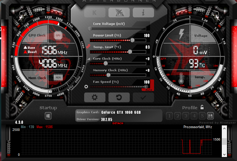Click the 93 °C temperature readout
This screenshot has height=161, width=237.
pos(197,64)
